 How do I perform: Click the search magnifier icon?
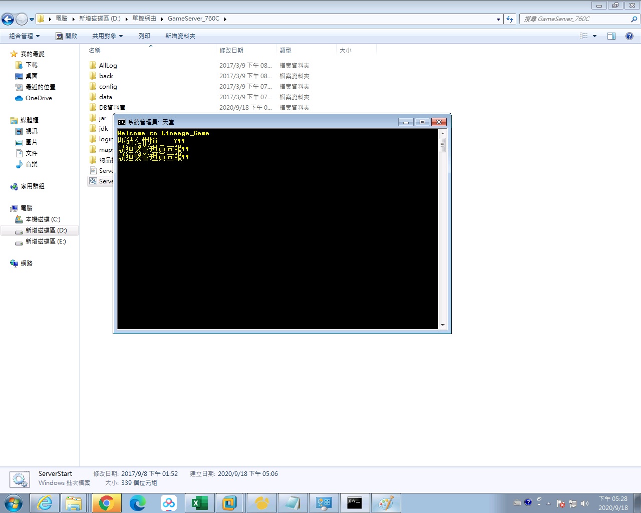(634, 19)
